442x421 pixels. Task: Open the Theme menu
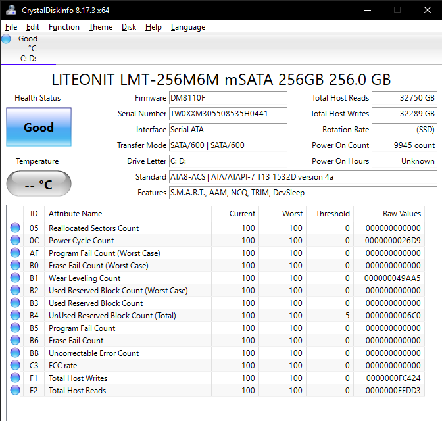(x=101, y=27)
